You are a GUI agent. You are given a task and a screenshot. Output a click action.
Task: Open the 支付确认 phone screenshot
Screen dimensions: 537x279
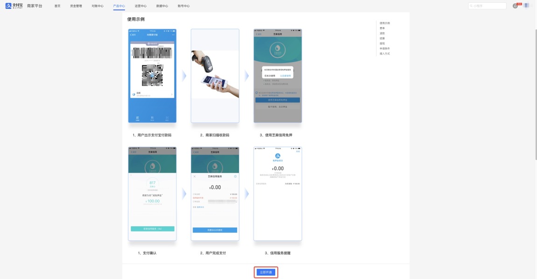click(153, 194)
